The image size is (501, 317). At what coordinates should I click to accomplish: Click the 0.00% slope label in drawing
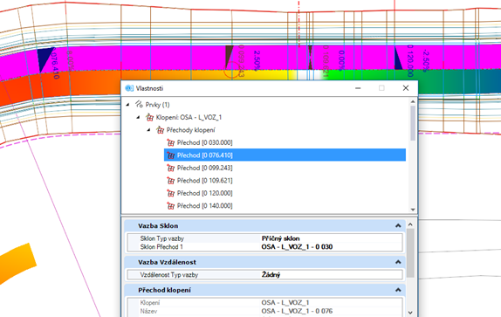(x=341, y=60)
